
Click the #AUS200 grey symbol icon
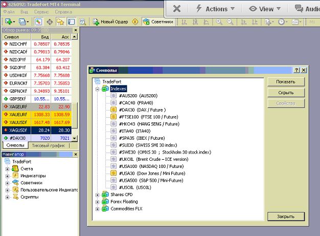(x=113, y=96)
